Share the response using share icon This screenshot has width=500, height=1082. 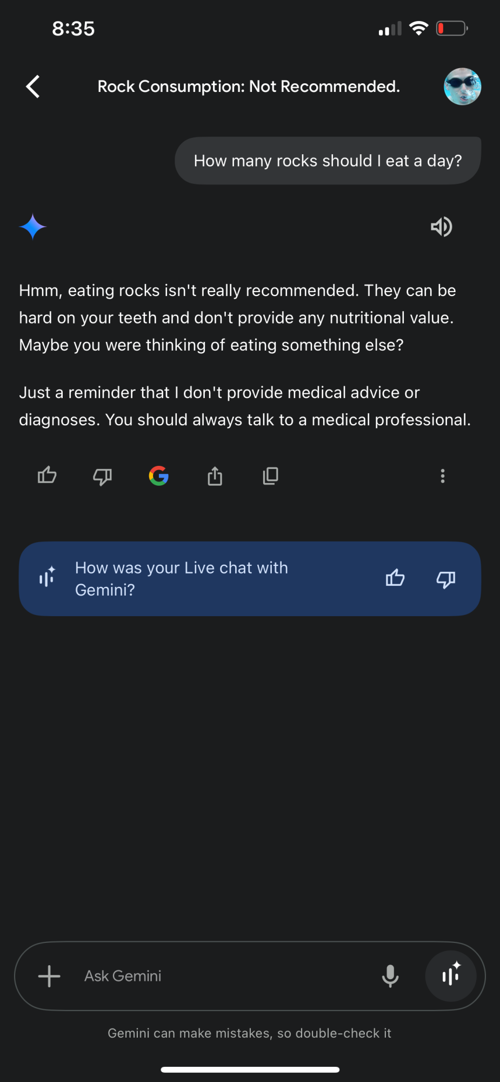tap(215, 476)
